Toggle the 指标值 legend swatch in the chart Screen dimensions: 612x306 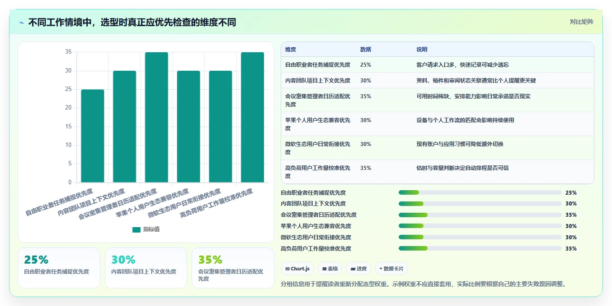[x=137, y=229]
